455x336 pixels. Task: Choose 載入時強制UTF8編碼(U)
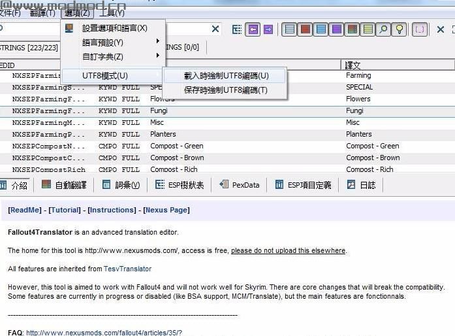(x=225, y=76)
